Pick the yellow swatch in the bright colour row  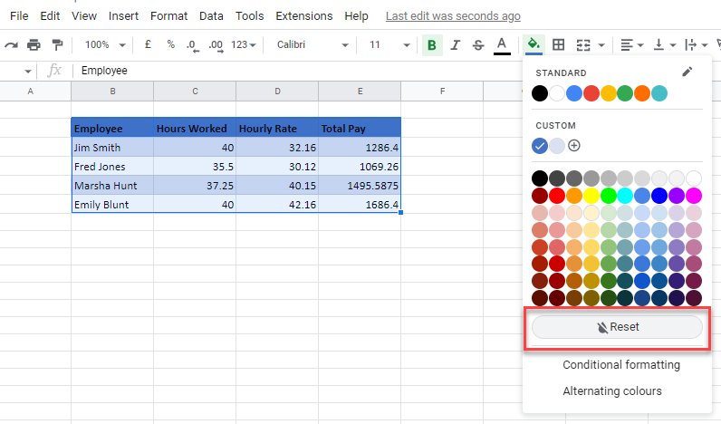591,196
